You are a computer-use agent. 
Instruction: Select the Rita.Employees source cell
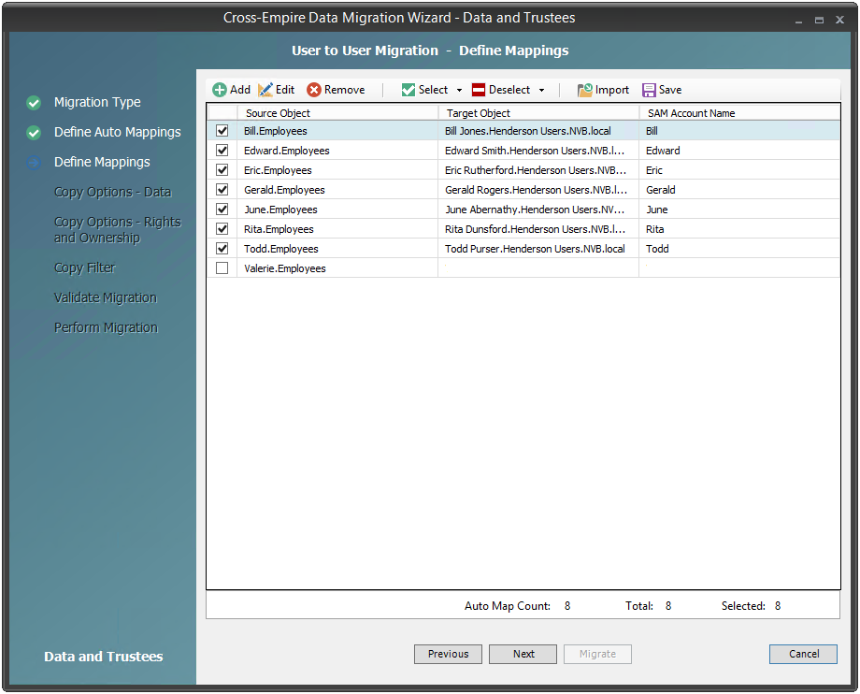coord(337,229)
